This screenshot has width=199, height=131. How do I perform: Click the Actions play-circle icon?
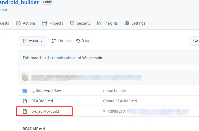click(x=18, y=23)
